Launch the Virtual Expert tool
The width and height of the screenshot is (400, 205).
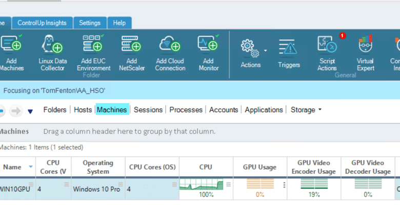pyautogui.click(x=365, y=53)
